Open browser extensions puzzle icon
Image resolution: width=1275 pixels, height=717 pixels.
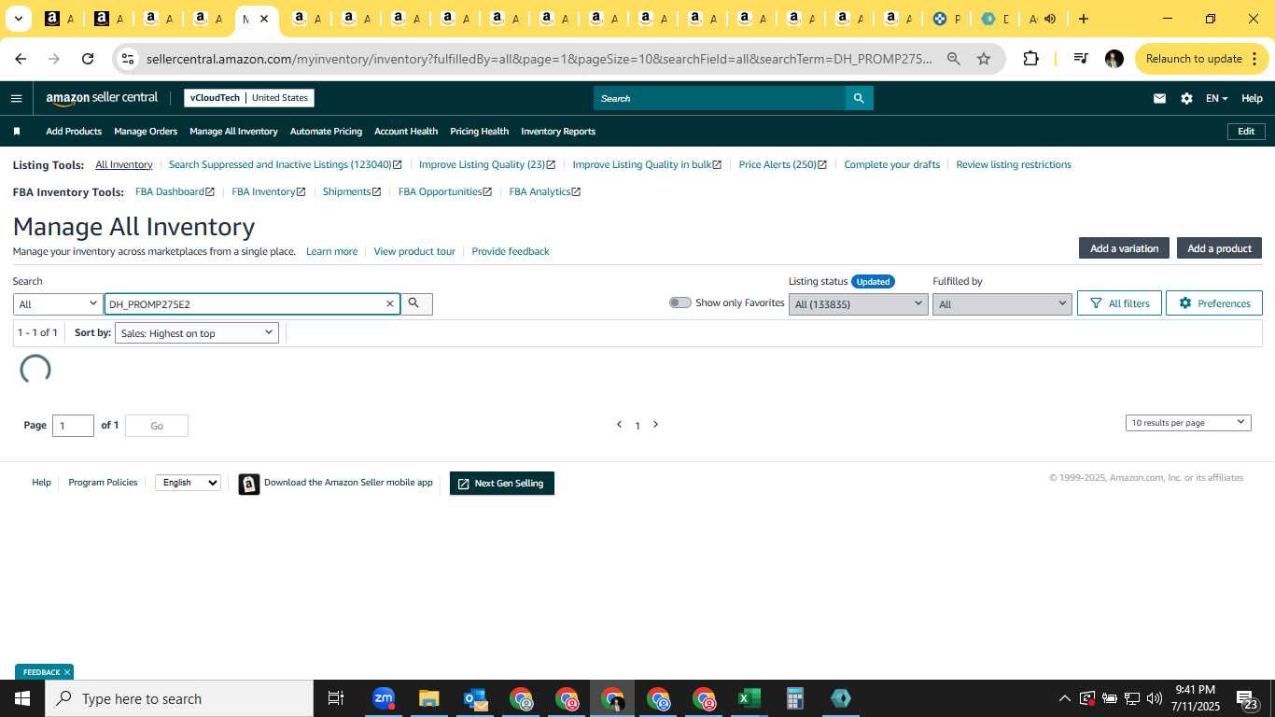pyautogui.click(x=1030, y=59)
